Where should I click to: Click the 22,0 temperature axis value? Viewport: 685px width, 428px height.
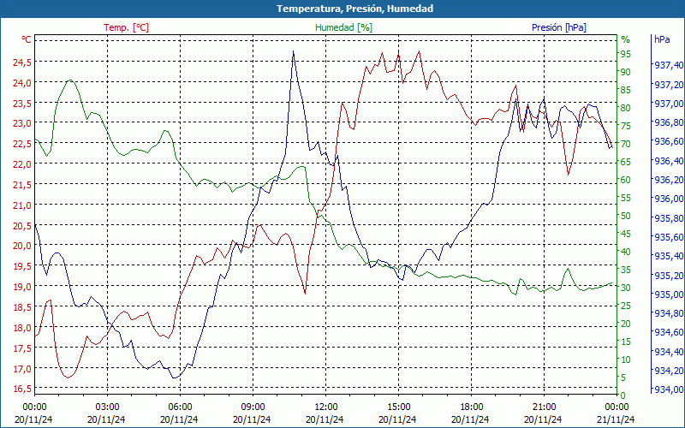click(x=22, y=164)
